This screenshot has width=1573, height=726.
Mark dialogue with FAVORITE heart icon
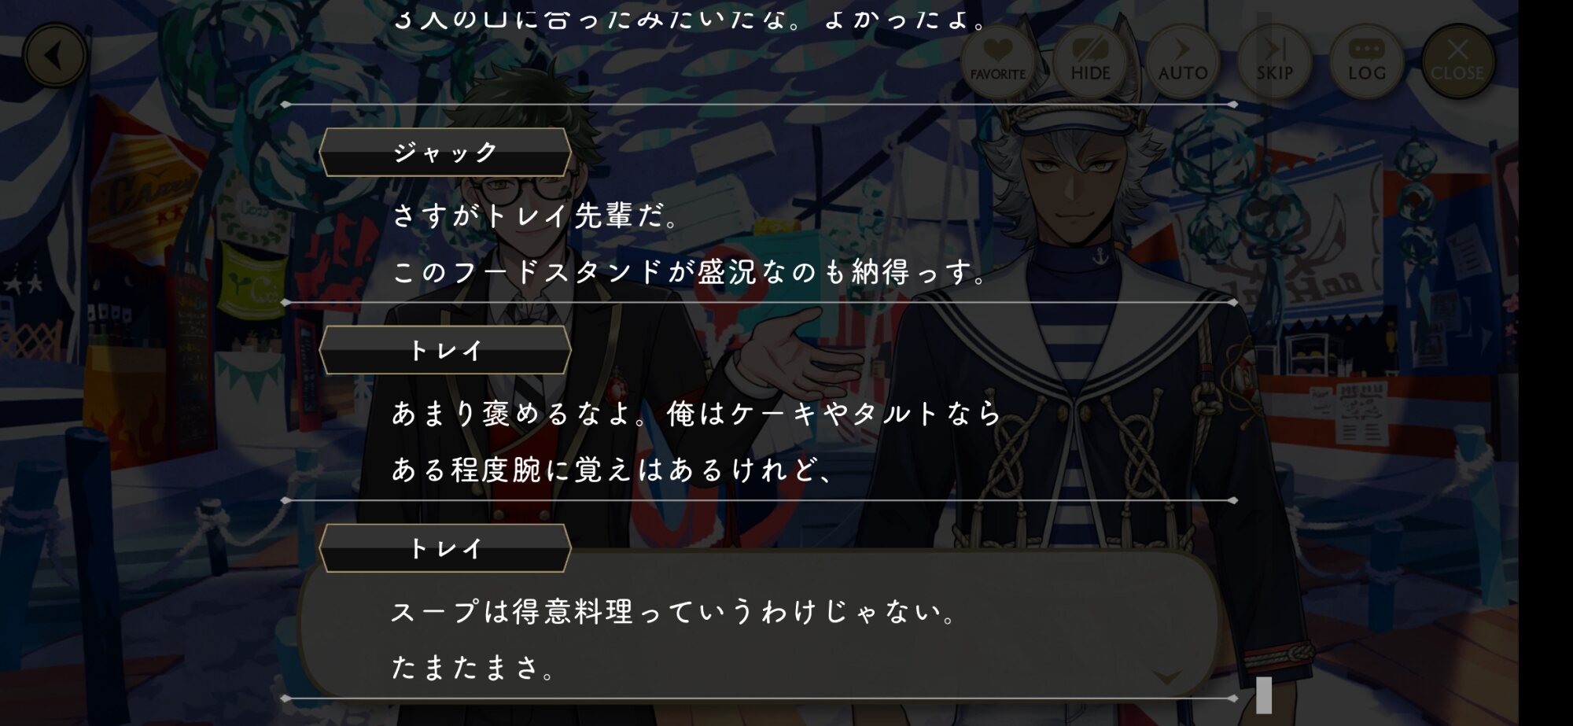[x=997, y=60]
